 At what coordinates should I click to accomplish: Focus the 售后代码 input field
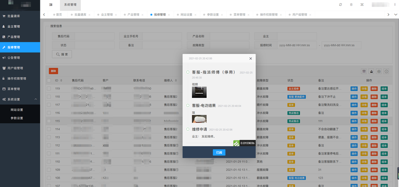(x=95, y=36)
